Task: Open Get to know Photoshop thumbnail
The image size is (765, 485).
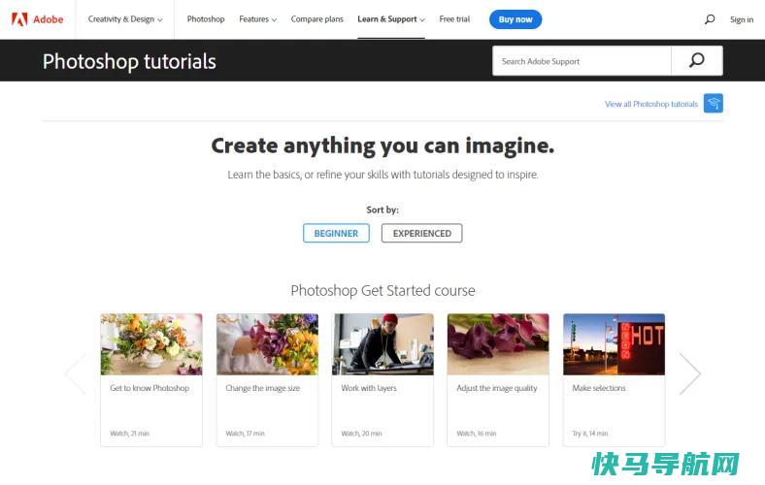Action: 151,344
